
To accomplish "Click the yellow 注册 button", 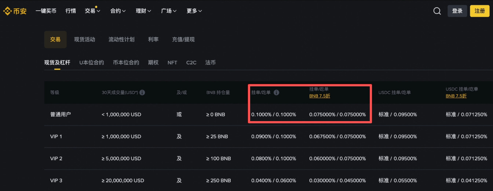I will pos(479,11).
